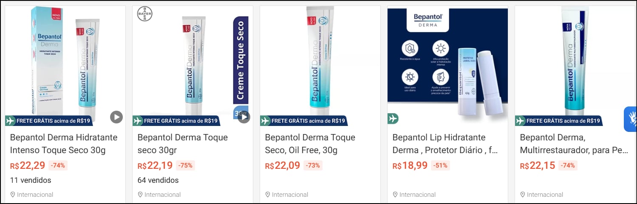
Task: Click the Multirrestaurador product thumbnail
Action: pyautogui.click(x=575, y=59)
